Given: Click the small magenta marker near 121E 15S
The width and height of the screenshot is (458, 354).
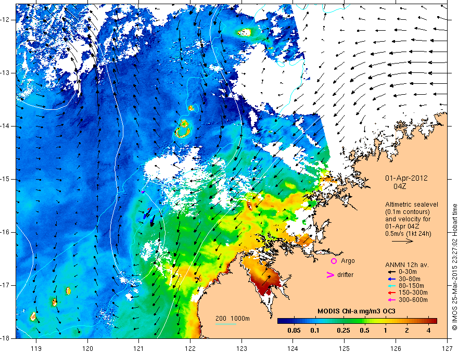Looking at the screenshot, I should pos(143,192).
